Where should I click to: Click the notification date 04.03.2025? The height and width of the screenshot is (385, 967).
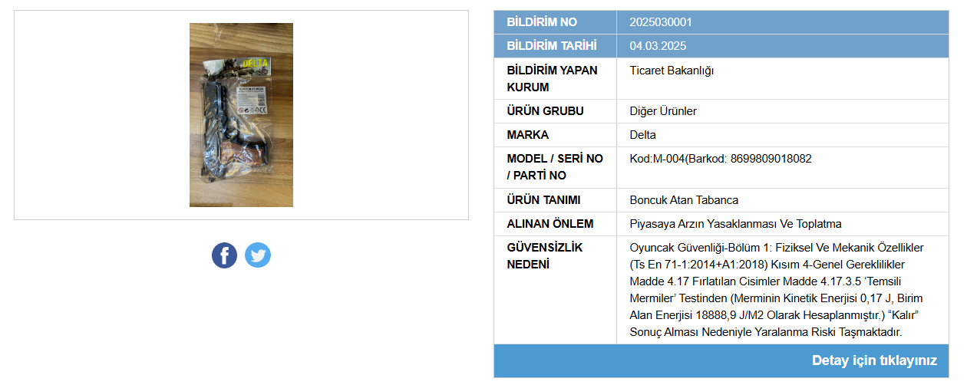click(x=658, y=46)
